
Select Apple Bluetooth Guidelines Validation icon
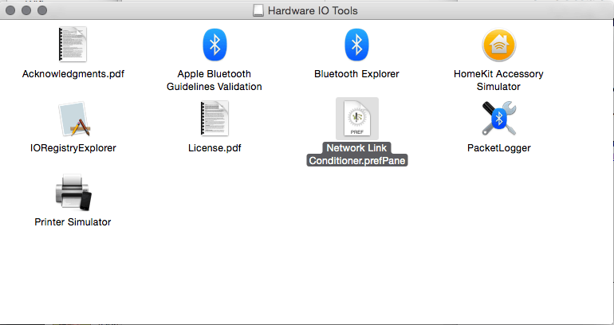pyautogui.click(x=215, y=44)
